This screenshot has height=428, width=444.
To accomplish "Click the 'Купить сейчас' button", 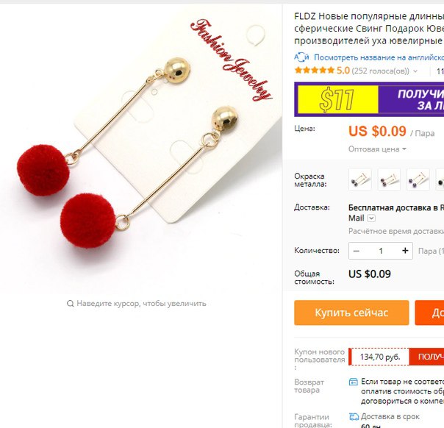I will (351, 313).
